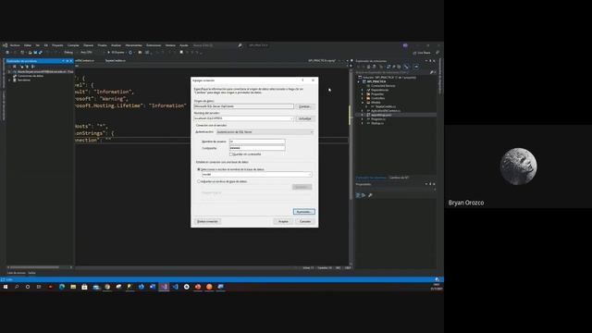
Task: Click the Solution Explorer search box
Action: coord(392,72)
